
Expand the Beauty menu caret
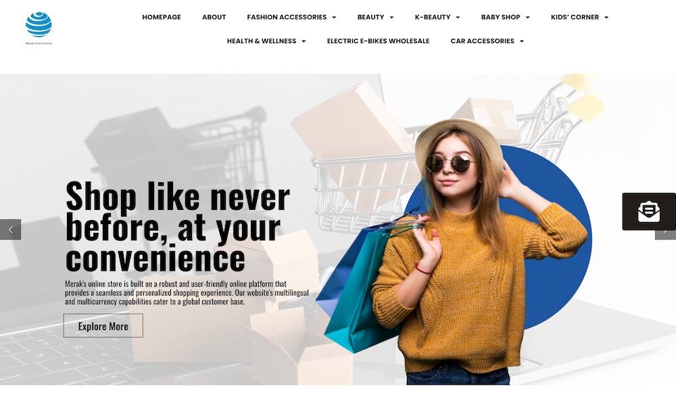(x=391, y=18)
